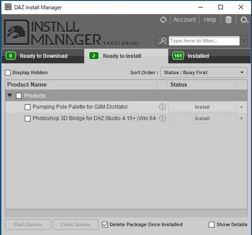
Task: Expand options arrow for Pumping Pole Palette
Action: coord(241,107)
